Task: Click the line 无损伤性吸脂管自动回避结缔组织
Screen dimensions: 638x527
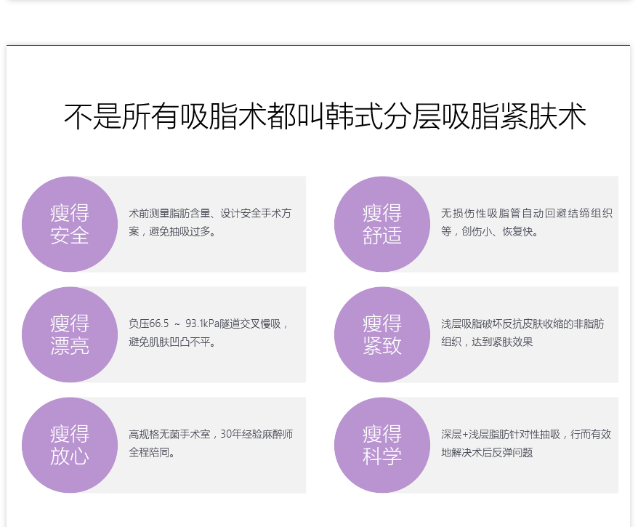Action: 526,214
